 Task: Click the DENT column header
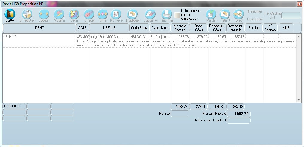pos(39,28)
